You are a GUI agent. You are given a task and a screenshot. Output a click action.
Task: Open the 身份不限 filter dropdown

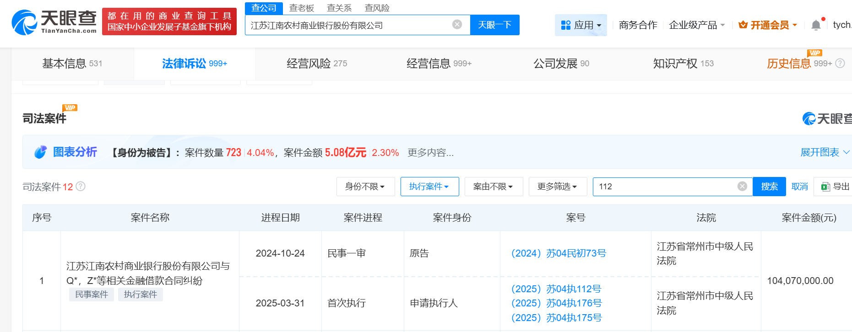365,187
